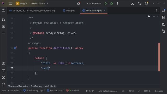Close the PostFactory.php tab
167x94 pixels.
click(105, 10)
